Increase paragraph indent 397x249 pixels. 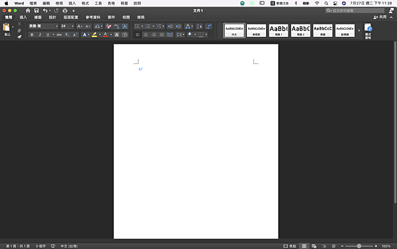coord(178,26)
